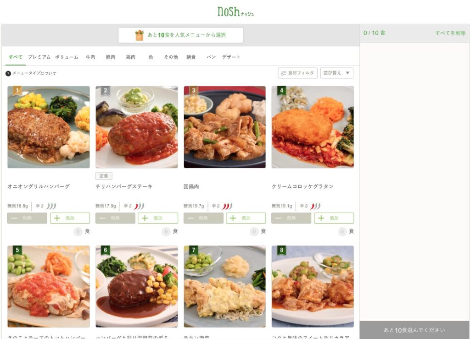
Task: Click the あと10食選んでください button
Action: point(414,330)
